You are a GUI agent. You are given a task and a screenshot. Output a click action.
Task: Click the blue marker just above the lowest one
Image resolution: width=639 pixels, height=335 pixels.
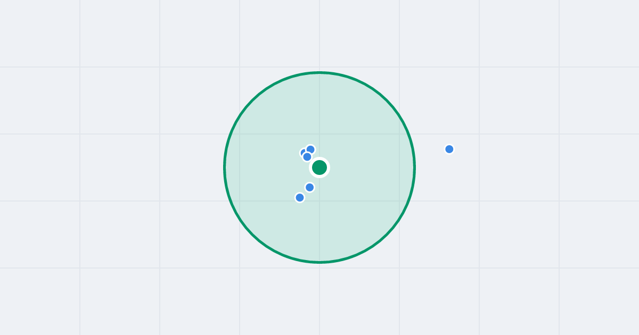309,187
